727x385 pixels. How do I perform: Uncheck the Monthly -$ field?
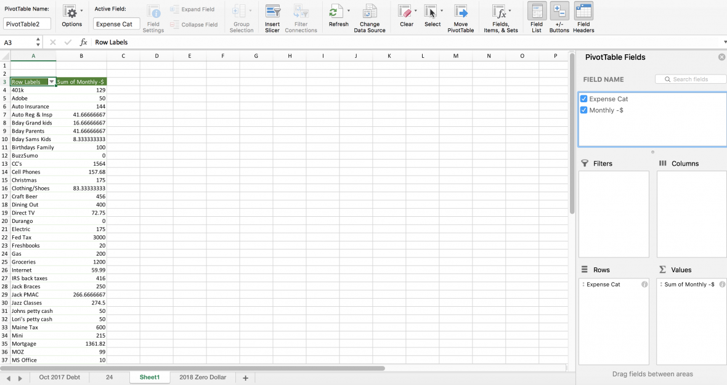583,110
